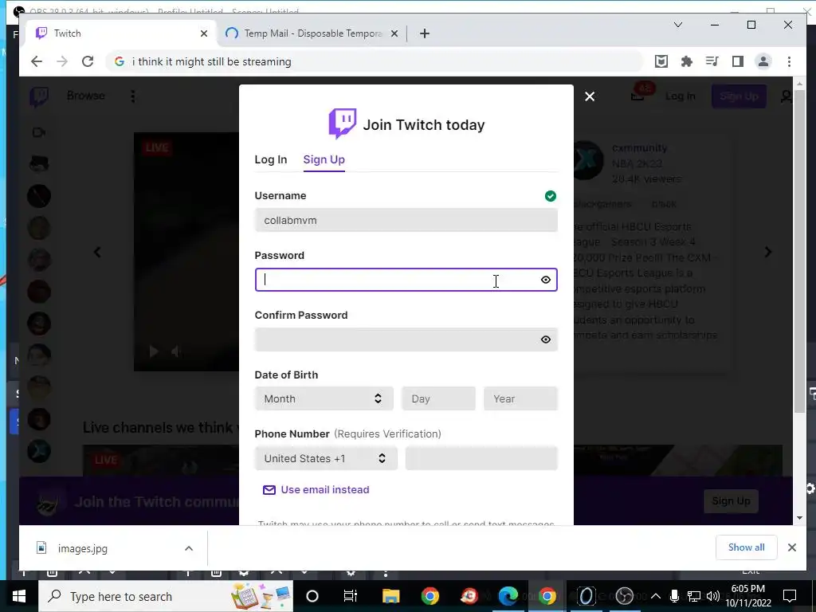Mute the featured stream volume icon

point(176,351)
